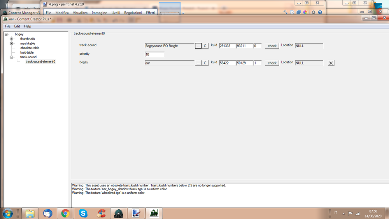
Task: Click the obsolete trainz-build warning message
Action: point(149,185)
